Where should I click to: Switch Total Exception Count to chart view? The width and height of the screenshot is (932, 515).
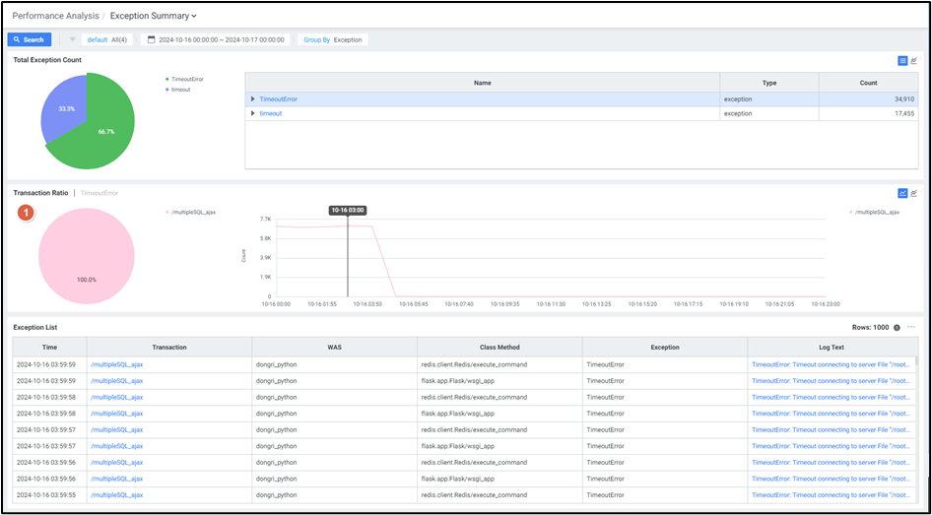point(914,61)
